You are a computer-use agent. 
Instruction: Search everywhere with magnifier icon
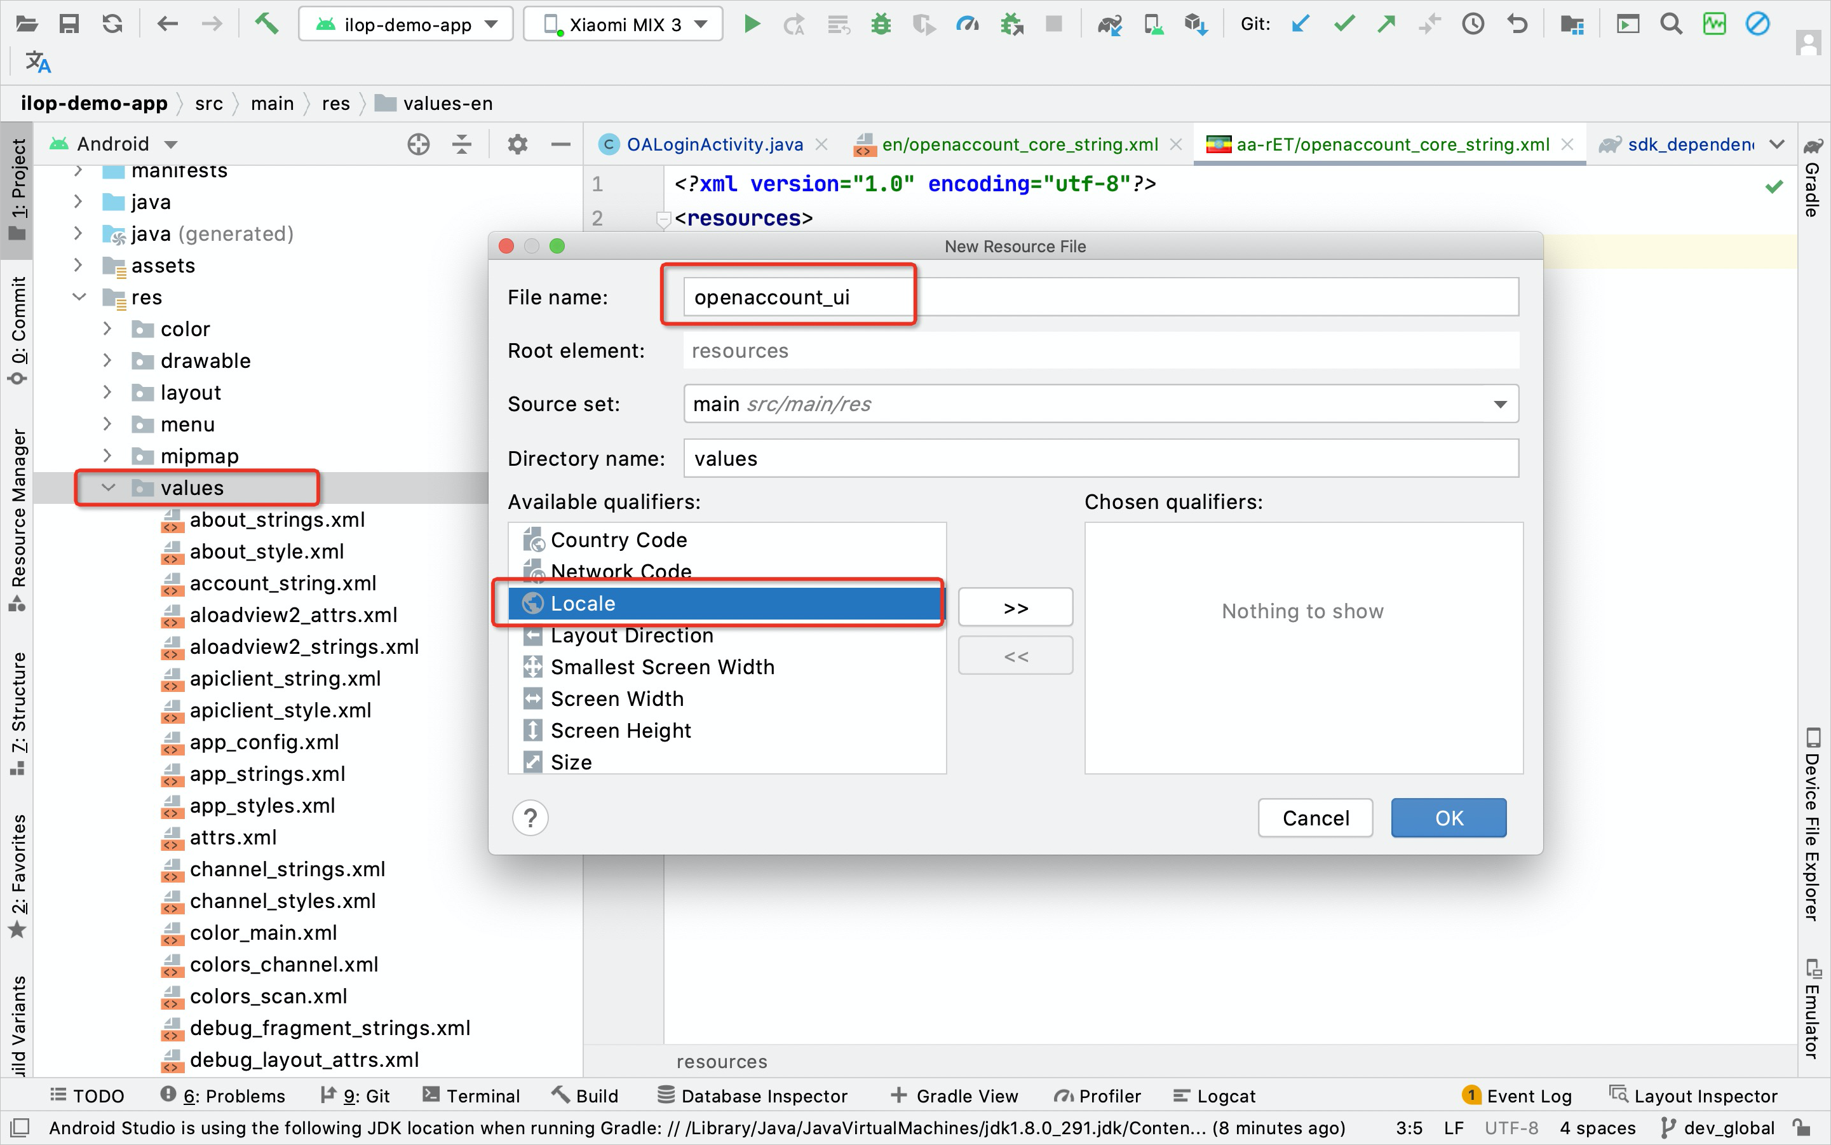(x=1672, y=24)
